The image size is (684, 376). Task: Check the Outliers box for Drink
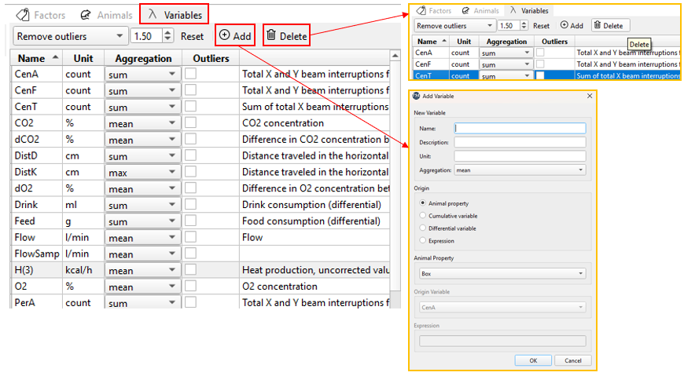coord(190,204)
